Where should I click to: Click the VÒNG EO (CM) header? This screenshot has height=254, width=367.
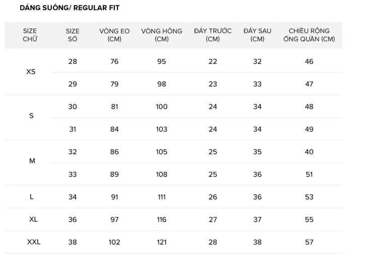[x=114, y=35]
